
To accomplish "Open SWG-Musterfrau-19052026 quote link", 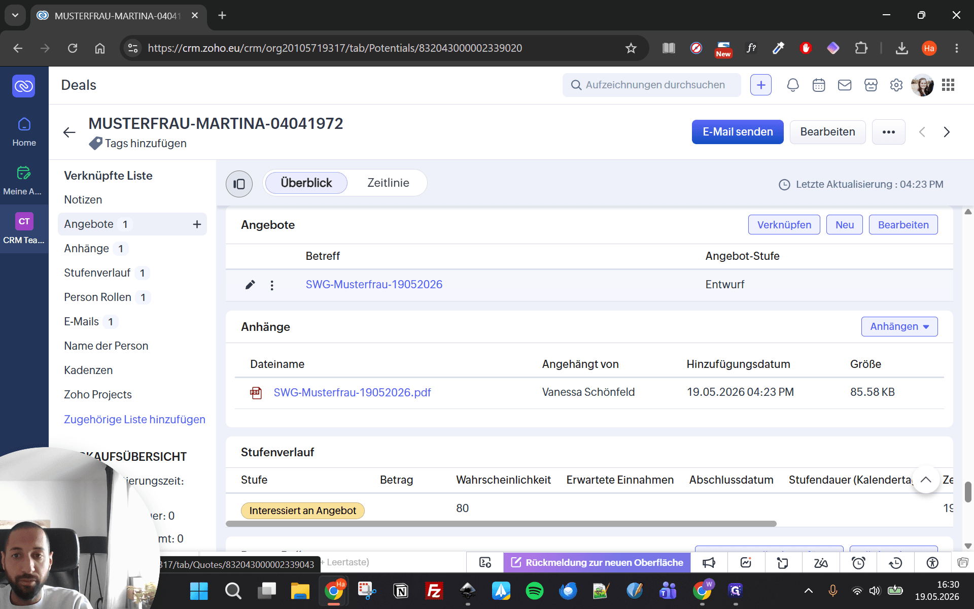I will coord(374,285).
